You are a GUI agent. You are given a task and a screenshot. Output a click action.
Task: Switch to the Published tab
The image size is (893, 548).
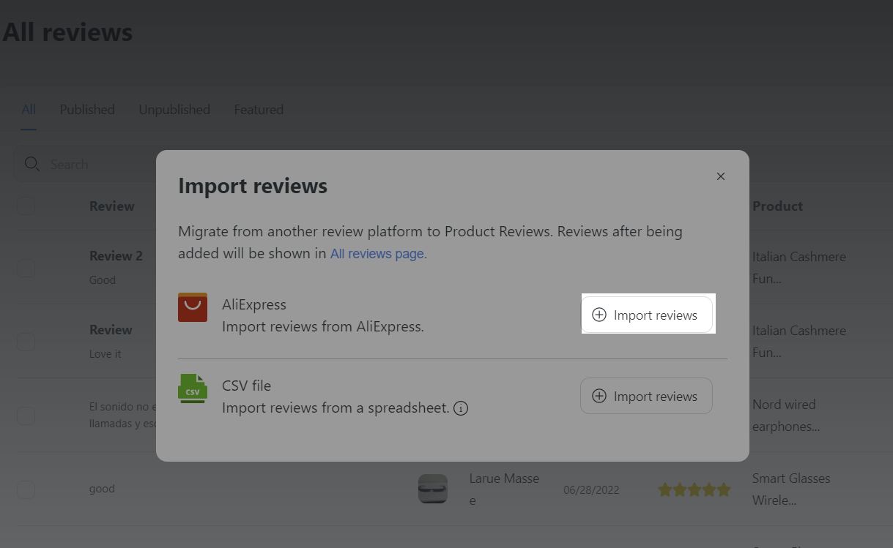[87, 110]
